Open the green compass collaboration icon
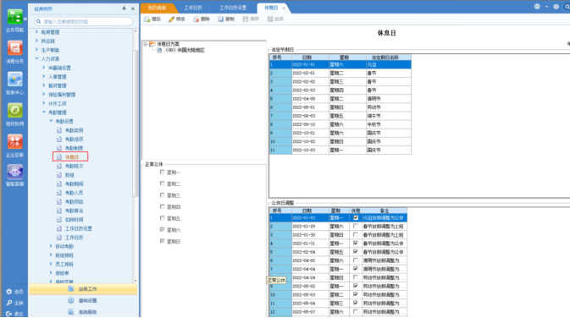Viewport: 570px width, 318px height. point(15,110)
